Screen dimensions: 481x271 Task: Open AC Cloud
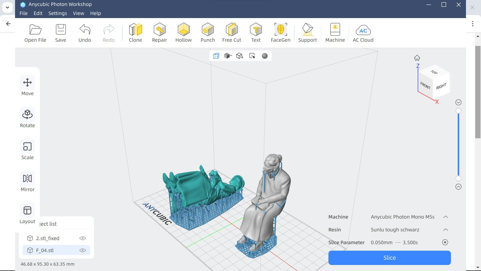pos(363,33)
